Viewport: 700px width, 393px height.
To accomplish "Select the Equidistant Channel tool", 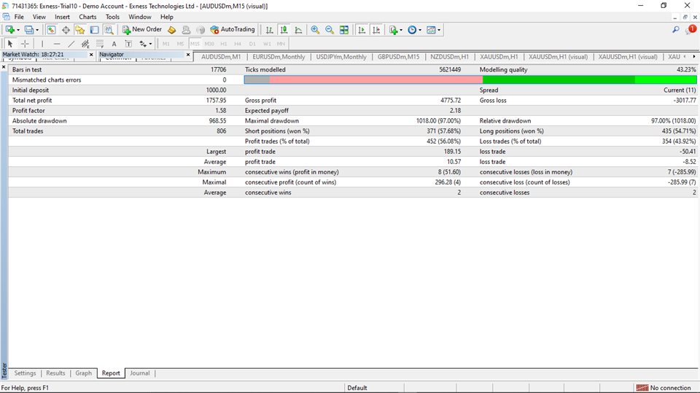I will tap(85, 44).
